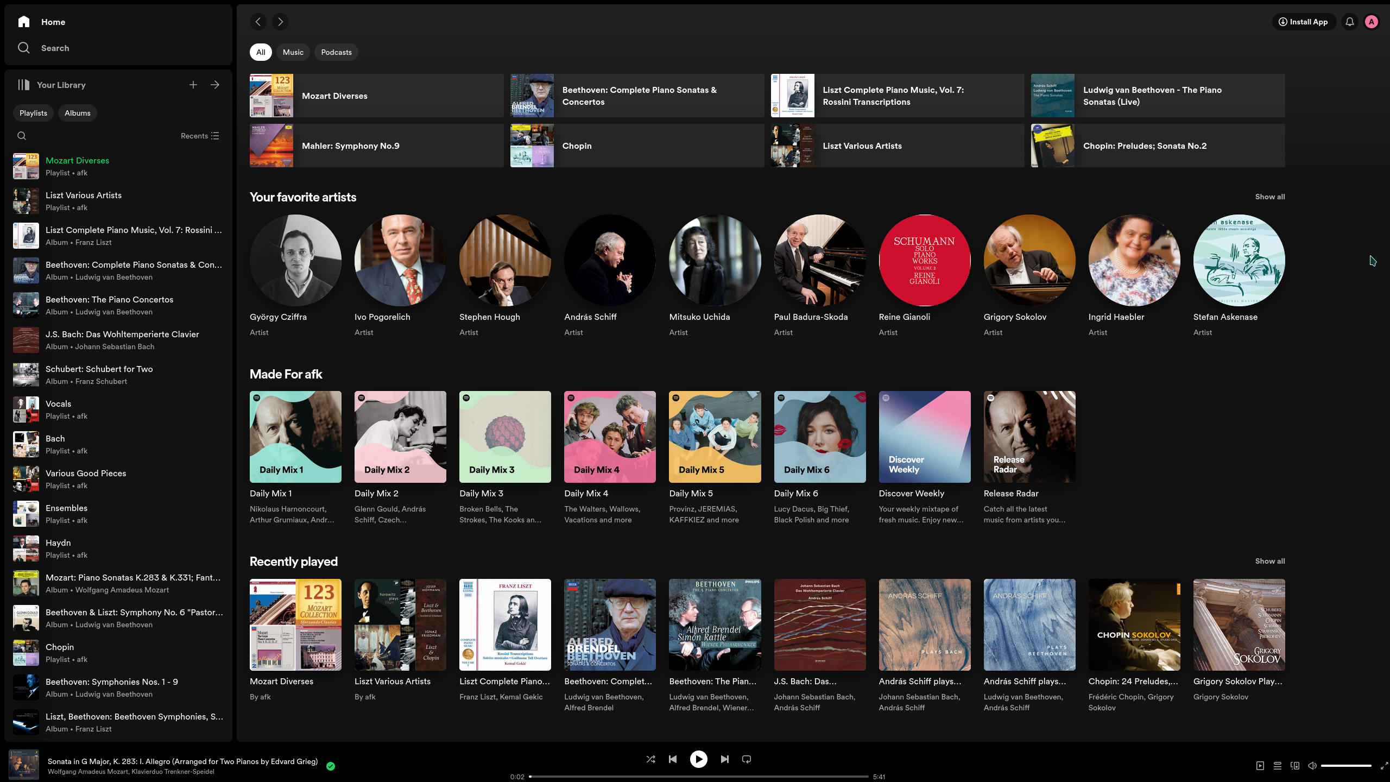Open Mahler: Symphony No.9 shortcut card
1390x782 pixels.
pos(376,146)
